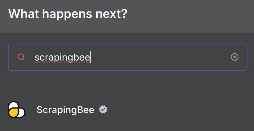Select the ScrapingBee app result
Image resolution: width=254 pixels, height=131 pixels.
[x=65, y=110]
